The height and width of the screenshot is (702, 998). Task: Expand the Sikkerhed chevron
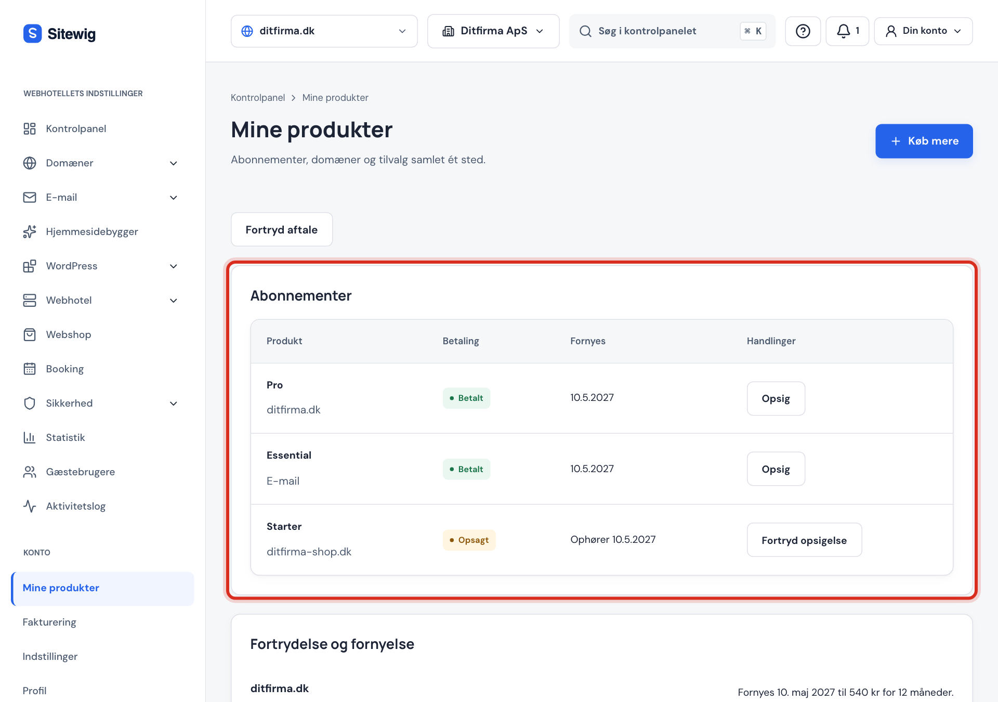174,404
